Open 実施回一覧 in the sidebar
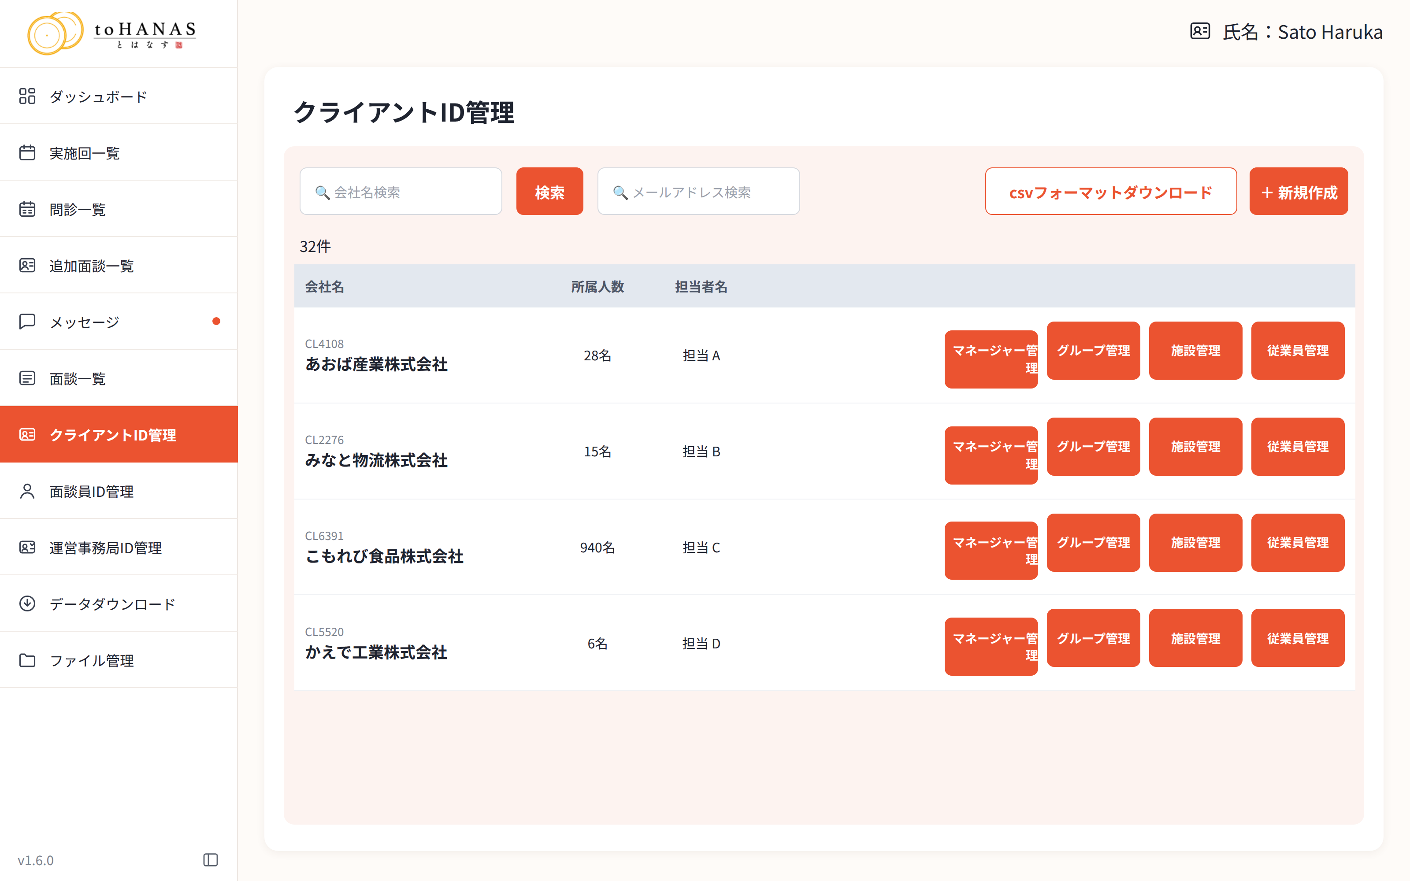This screenshot has height=881, width=1410. pyautogui.click(x=119, y=153)
